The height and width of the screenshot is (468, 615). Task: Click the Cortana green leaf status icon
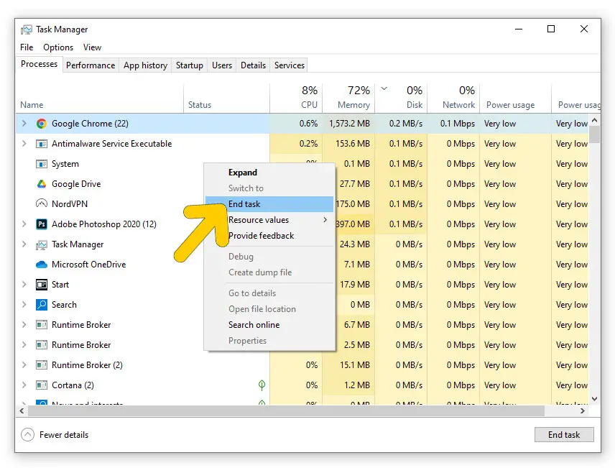point(262,385)
